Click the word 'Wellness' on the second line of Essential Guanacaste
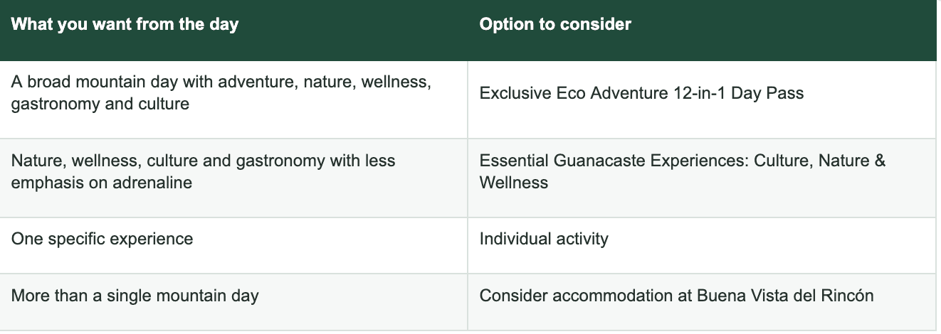The image size is (941, 334). (x=514, y=183)
